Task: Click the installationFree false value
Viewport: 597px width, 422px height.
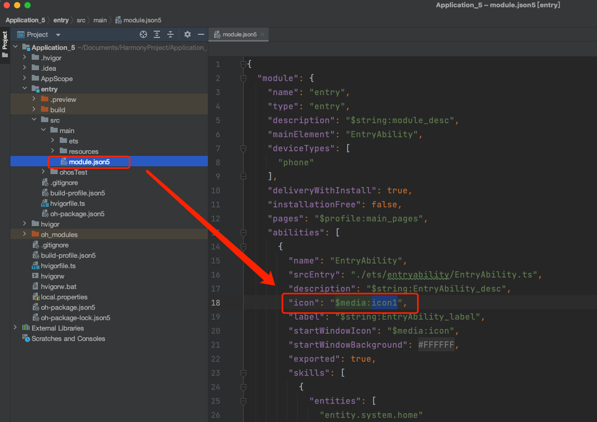Action: click(x=384, y=205)
